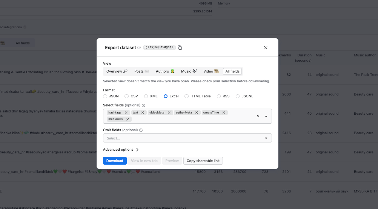Click the $395.201514 value in background
Screen dimensions: 378x209
click(x=203, y=11)
